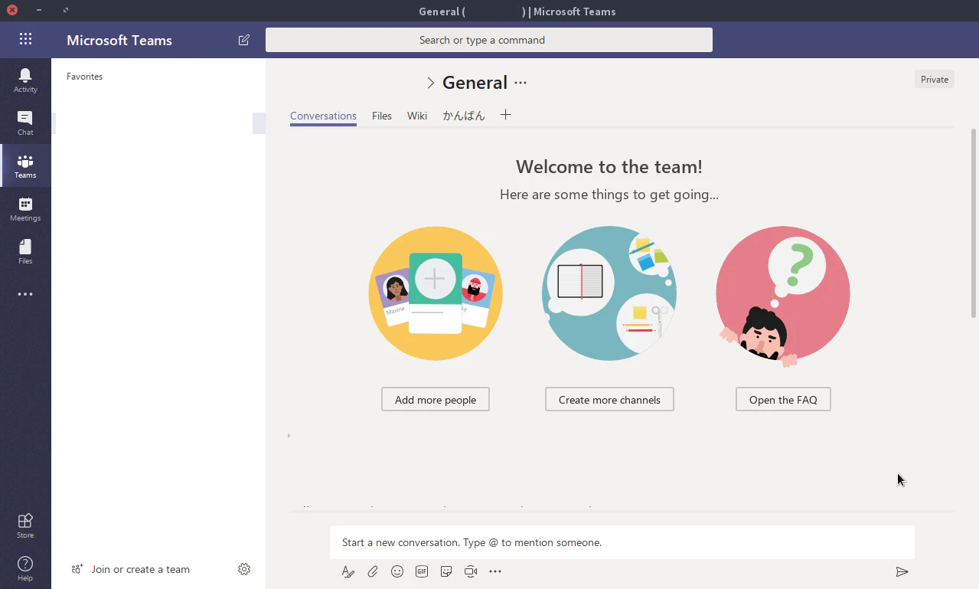Click the Favorites label
Screen dimensions: 979x589
(x=84, y=77)
